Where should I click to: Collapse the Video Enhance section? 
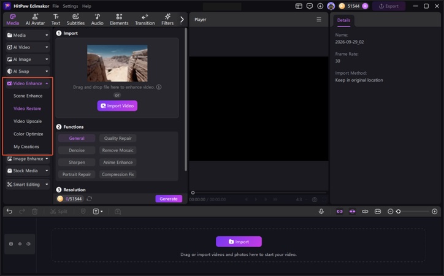click(x=28, y=83)
